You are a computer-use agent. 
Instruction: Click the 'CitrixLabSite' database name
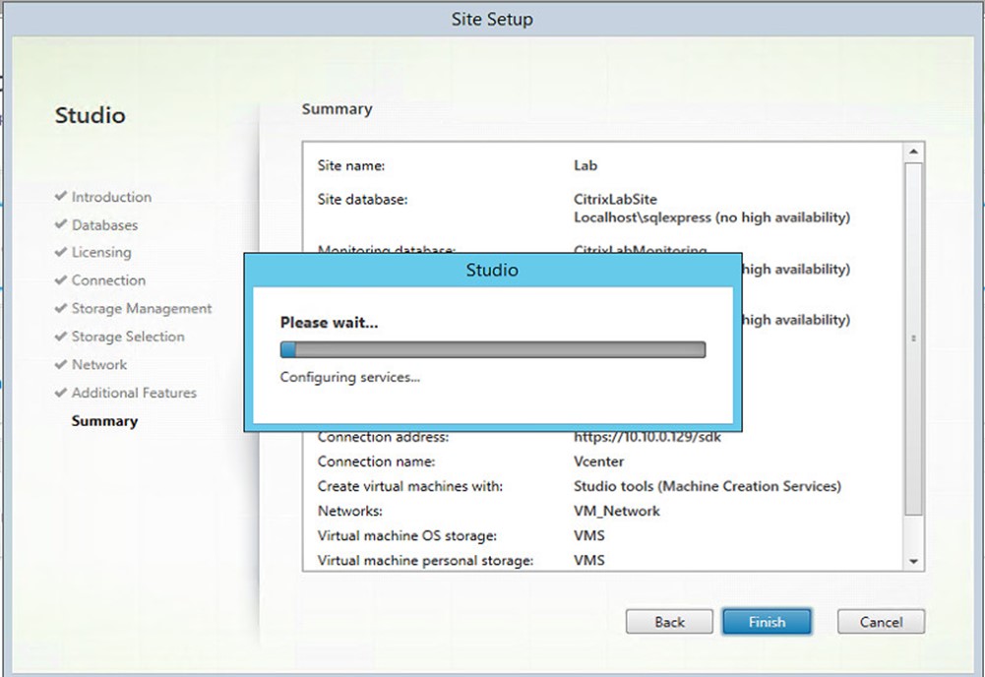pos(615,199)
